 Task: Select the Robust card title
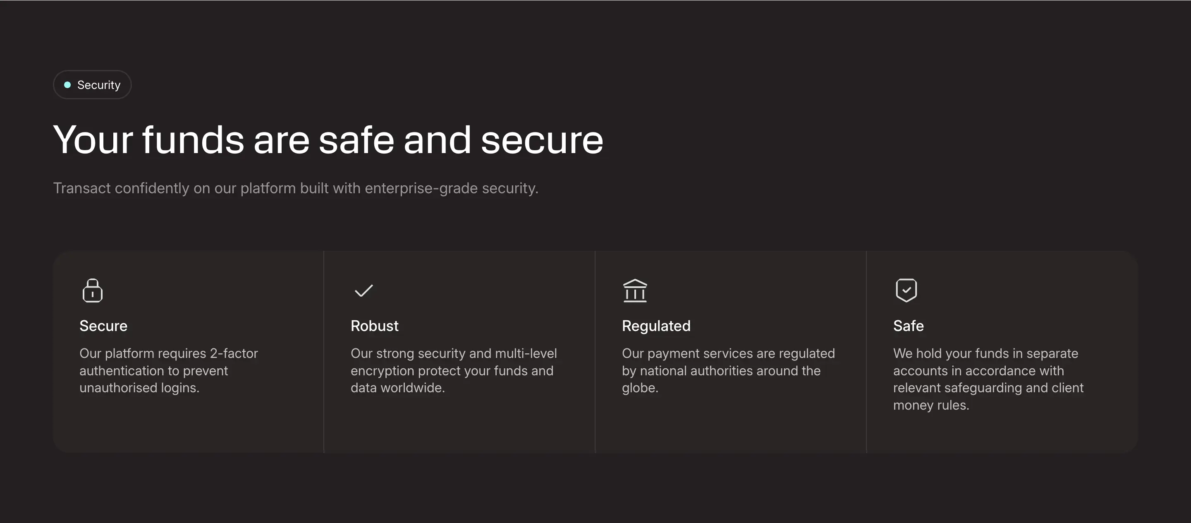click(x=375, y=326)
